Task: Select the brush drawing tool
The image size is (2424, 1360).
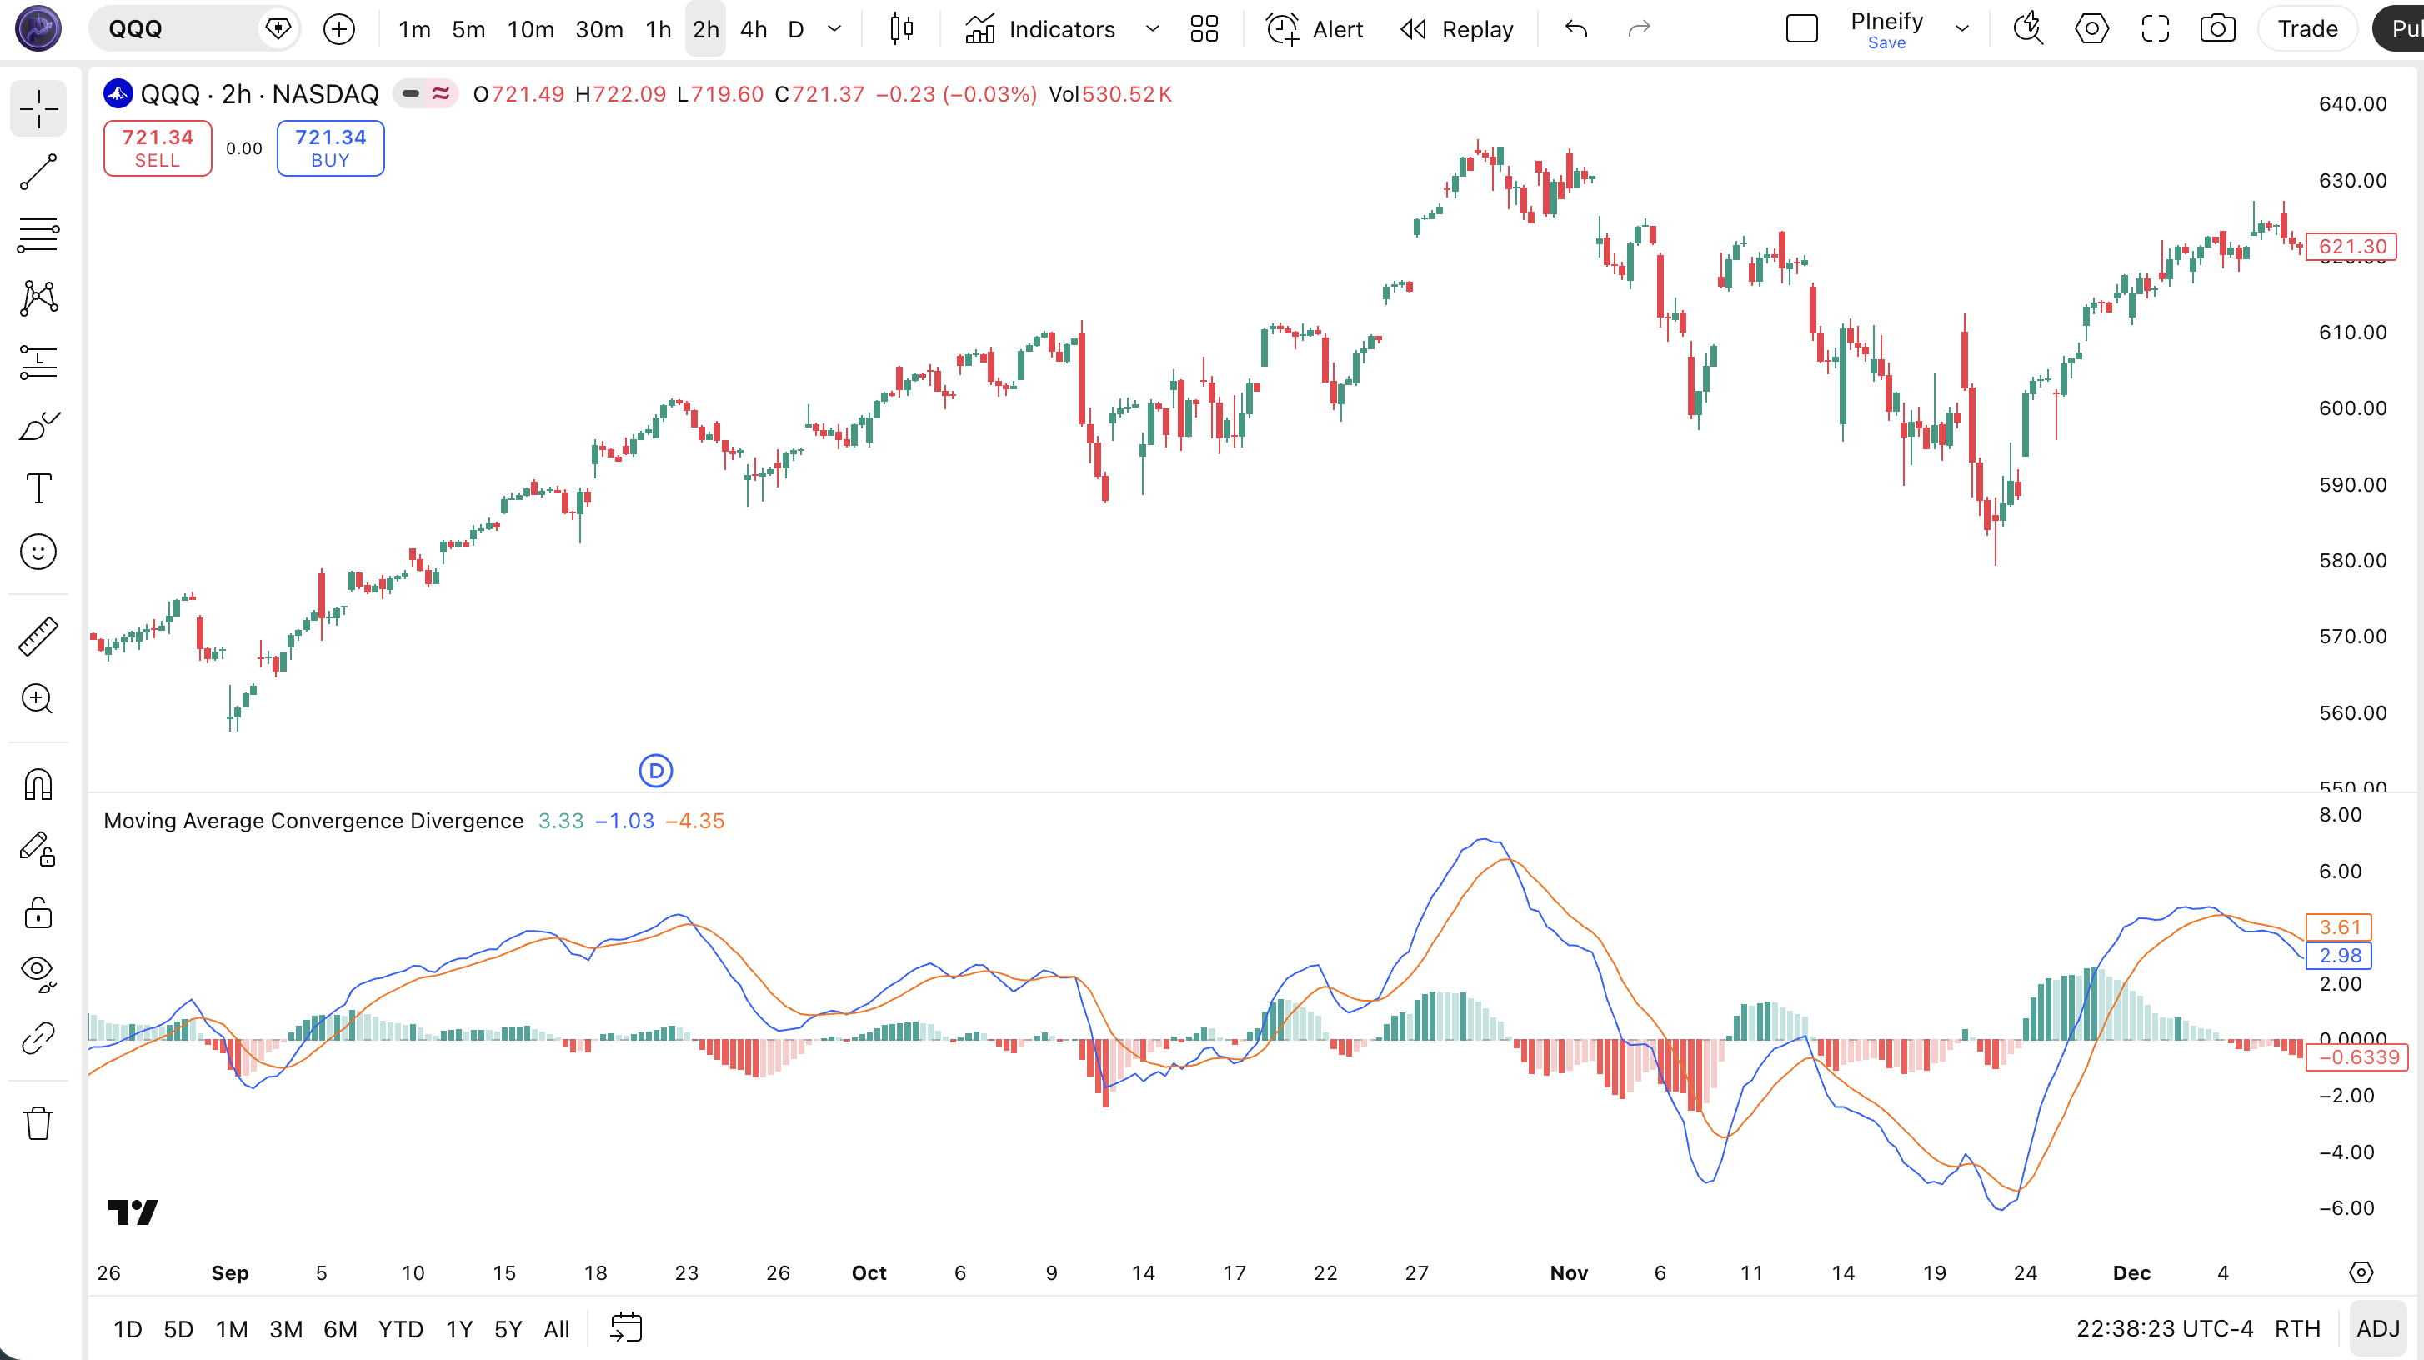Action: pos(38,425)
